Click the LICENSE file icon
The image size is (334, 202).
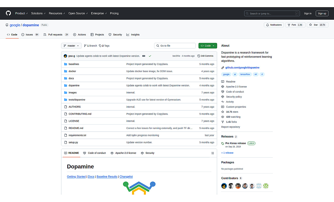[x=66, y=121]
